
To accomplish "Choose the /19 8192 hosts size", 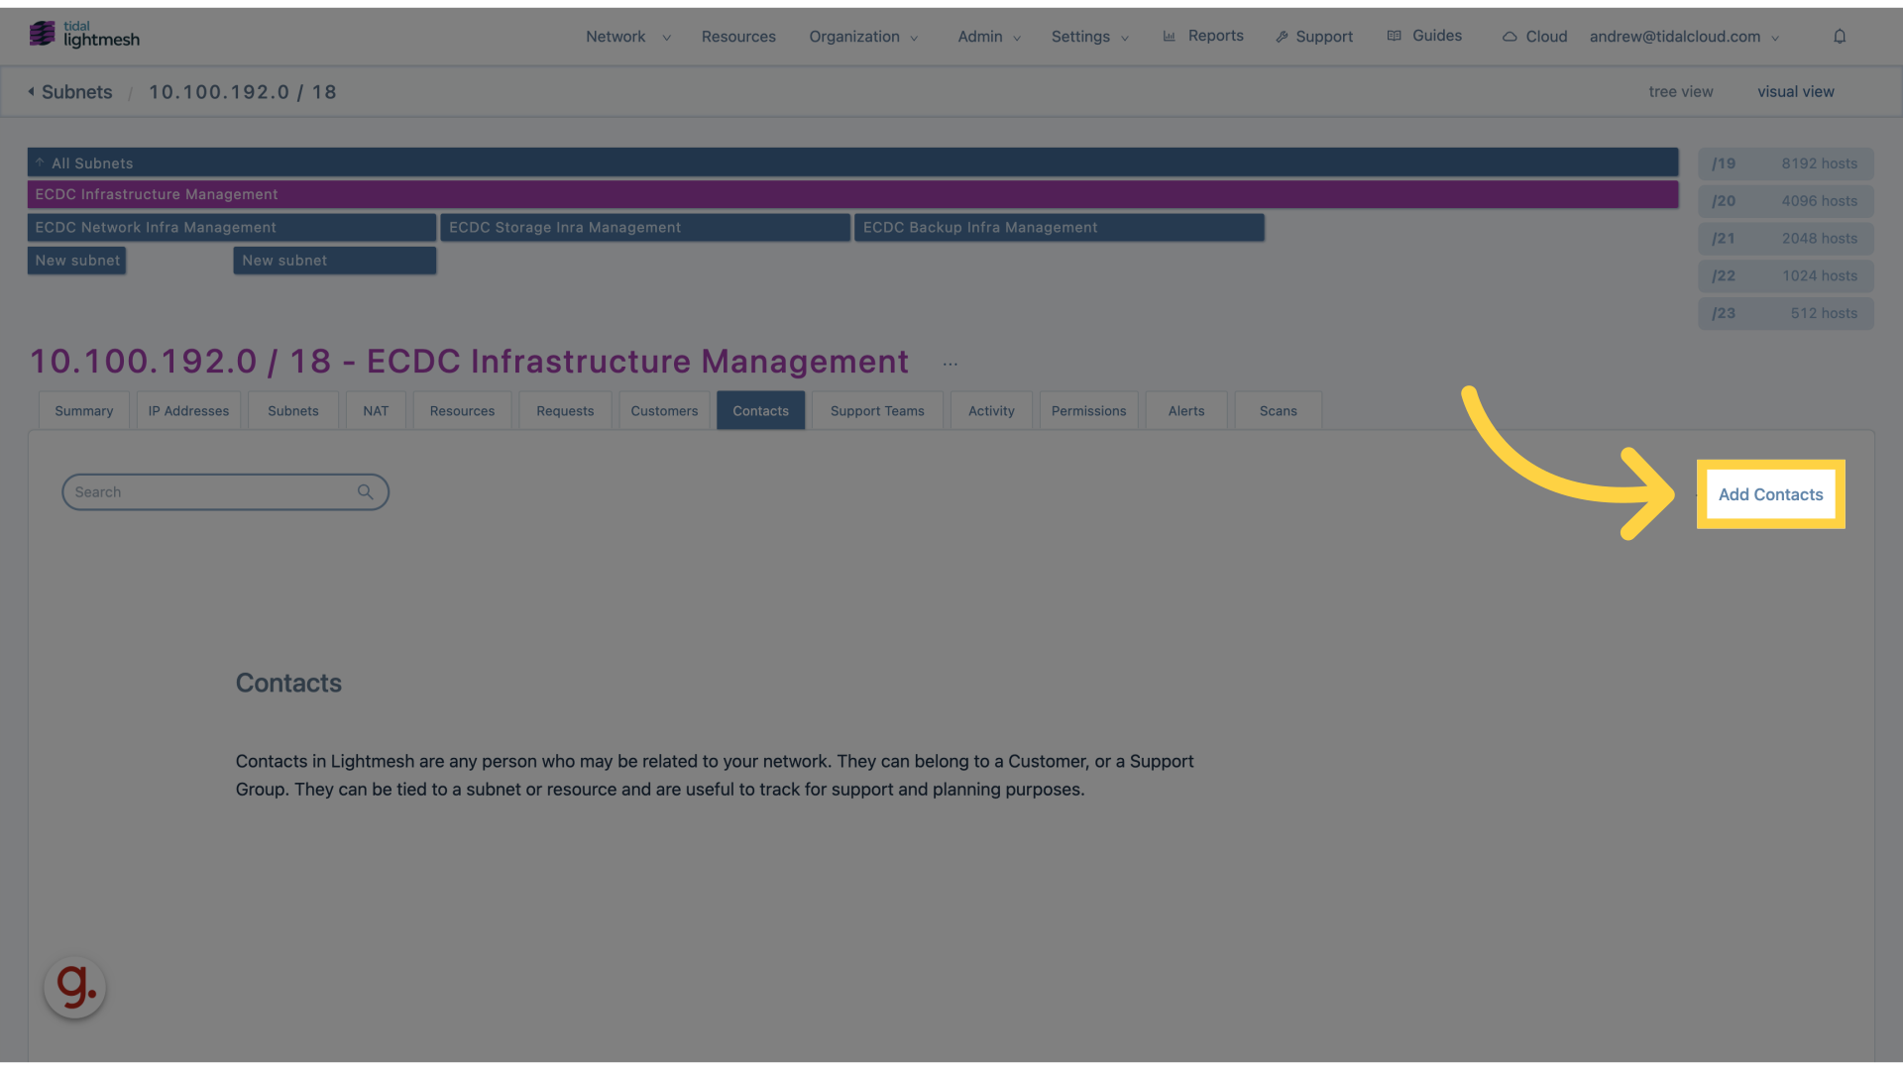I will click(1785, 163).
